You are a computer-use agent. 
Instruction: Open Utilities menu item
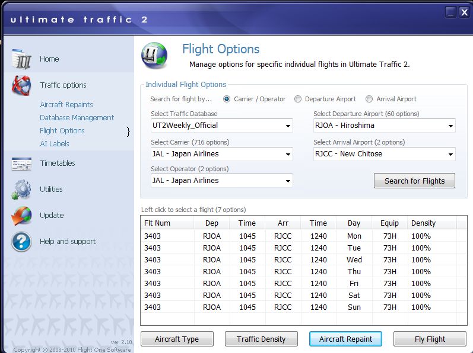pyautogui.click(x=51, y=190)
